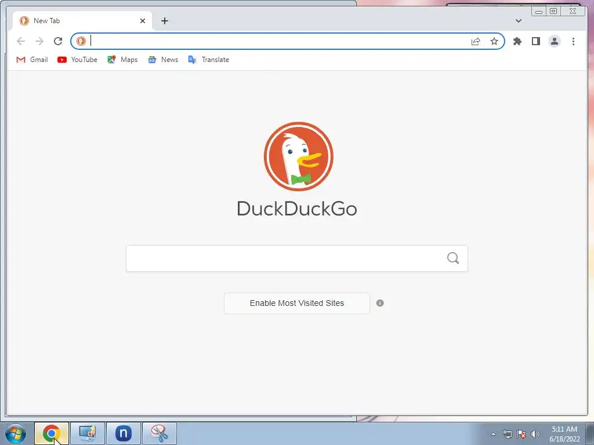The height and width of the screenshot is (445, 594).
Task: Close the New Tab tab
Action: [143, 21]
